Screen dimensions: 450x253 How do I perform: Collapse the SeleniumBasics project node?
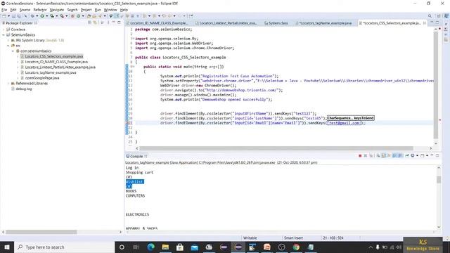click(4, 34)
